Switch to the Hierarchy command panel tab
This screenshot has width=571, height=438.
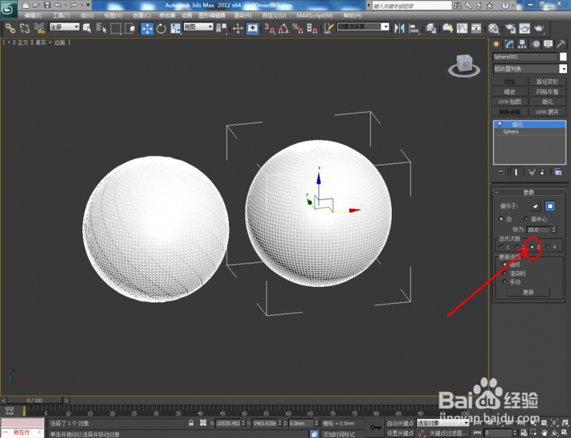coord(523,44)
